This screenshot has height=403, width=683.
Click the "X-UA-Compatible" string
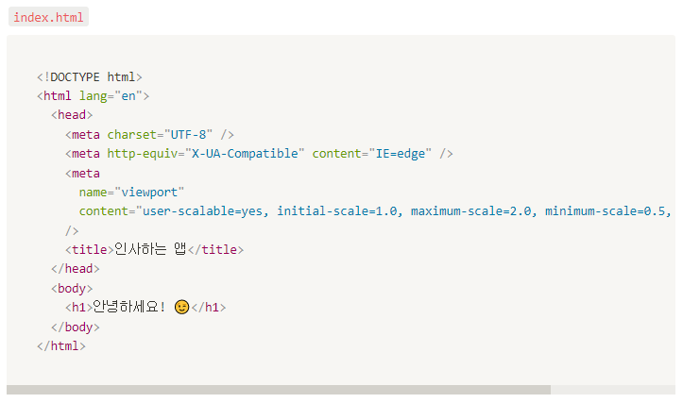pyautogui.click(x=245, y=154)
